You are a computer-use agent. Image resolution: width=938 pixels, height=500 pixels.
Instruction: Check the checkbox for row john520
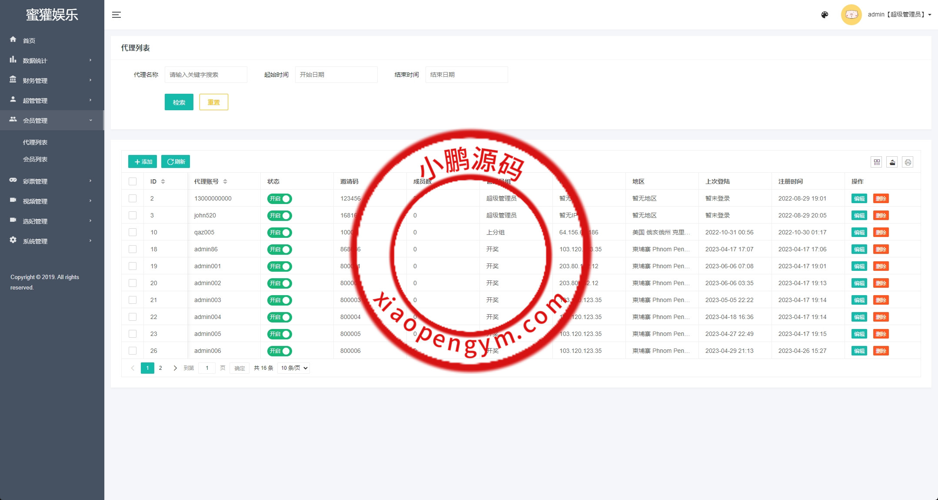tap(133, 215)
